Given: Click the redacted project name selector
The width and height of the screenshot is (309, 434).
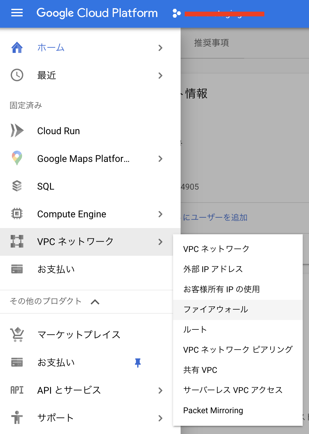Looking at the screenshot, I should pyautogui.click(x=224, y=14).
